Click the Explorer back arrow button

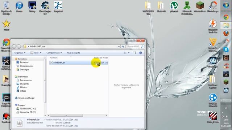[14, 47]
